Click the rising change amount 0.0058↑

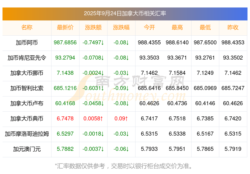(x=93, y=118)
